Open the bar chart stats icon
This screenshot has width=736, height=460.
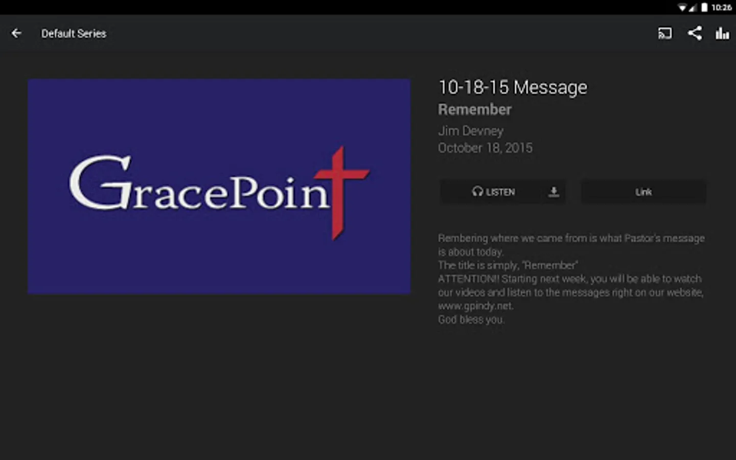(x=722, y=34)
